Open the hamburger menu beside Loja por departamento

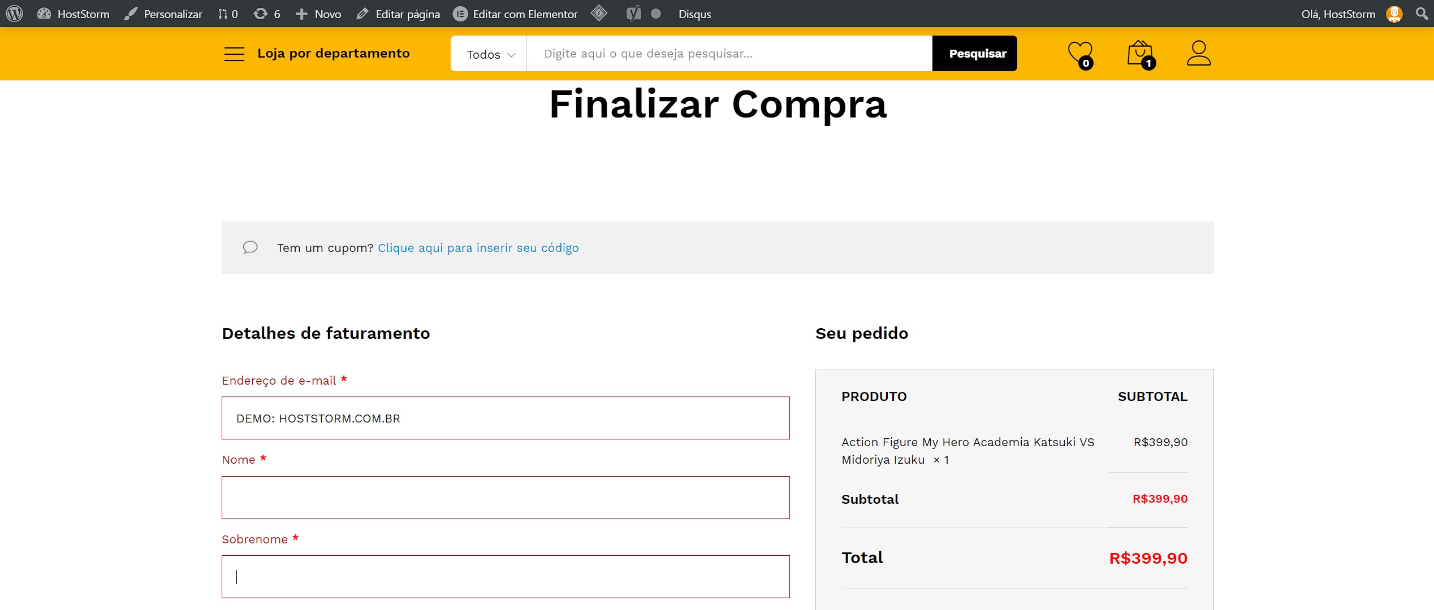point(234,53)
